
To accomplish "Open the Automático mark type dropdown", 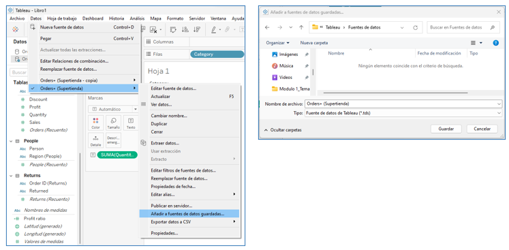I will pyautogui.click(x=136, y=110).
